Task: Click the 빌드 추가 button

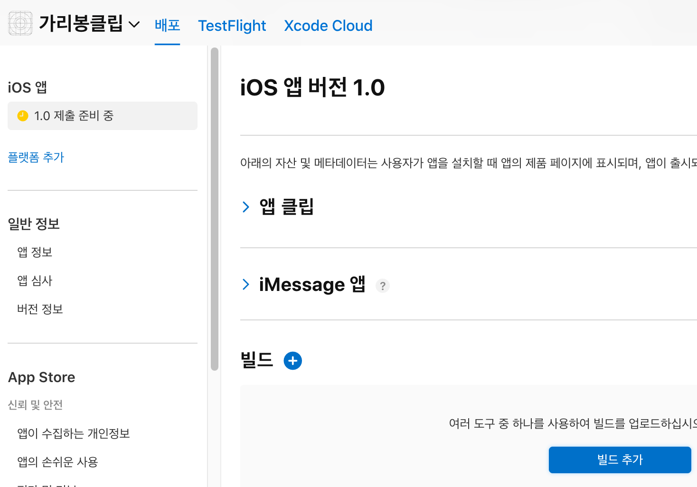Action: [x=620, y=459]
